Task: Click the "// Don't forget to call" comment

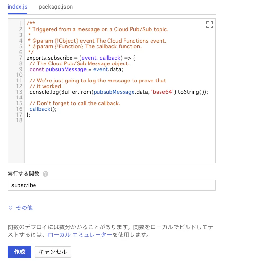Action: click(x=75, y=103)
